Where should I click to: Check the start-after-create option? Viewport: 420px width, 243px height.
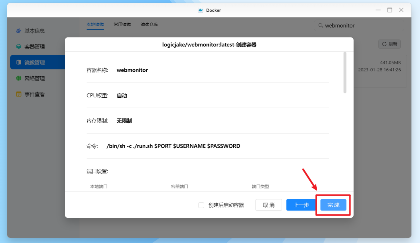pos(201,205)
